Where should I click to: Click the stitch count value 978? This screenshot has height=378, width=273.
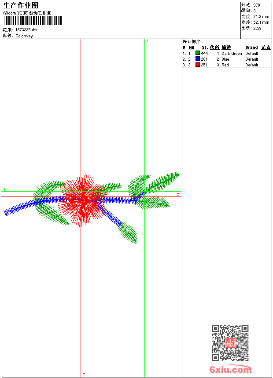(257, 5)
